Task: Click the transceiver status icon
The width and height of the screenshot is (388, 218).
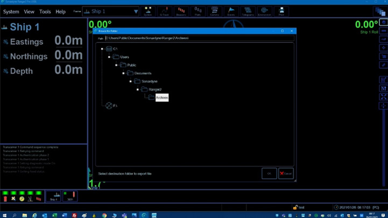Action: [x=30, y=199]
